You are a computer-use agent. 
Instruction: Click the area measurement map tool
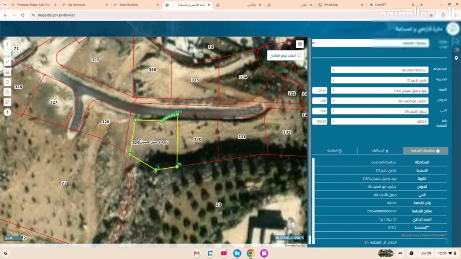[7, 102]
